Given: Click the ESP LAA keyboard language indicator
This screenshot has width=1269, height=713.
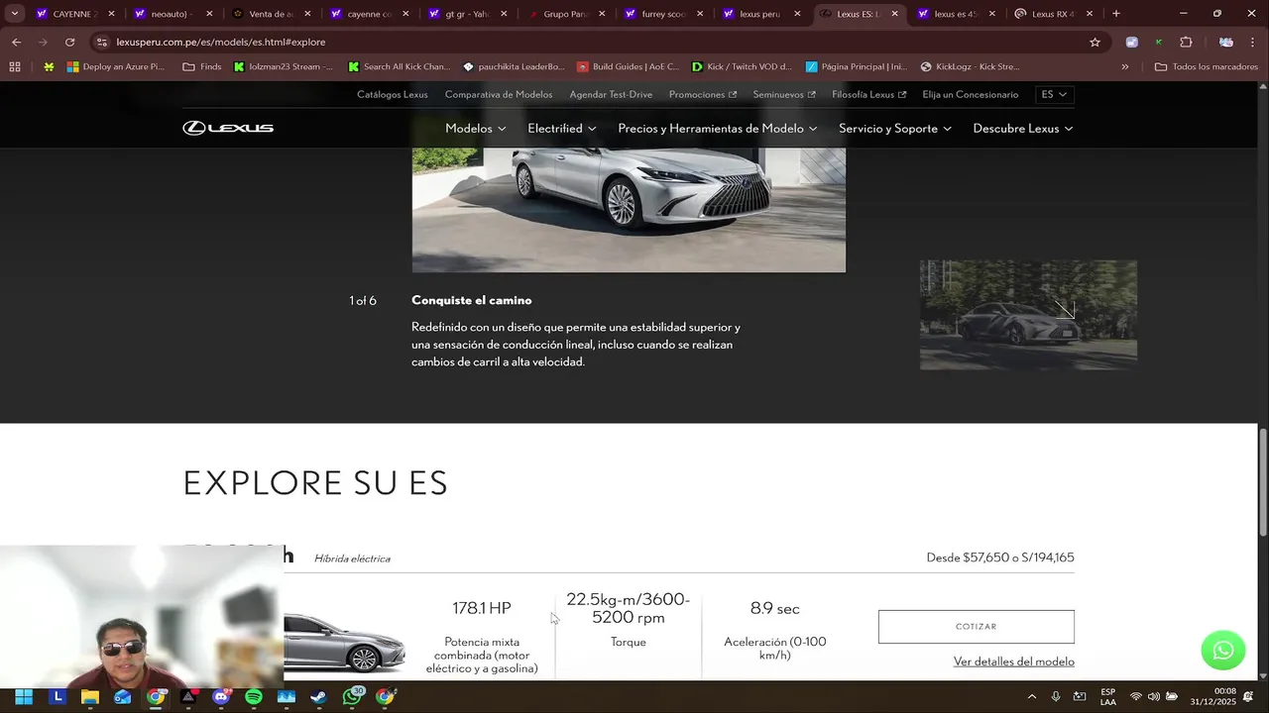Looking at the screenshot, I should tap(1108, 697).
